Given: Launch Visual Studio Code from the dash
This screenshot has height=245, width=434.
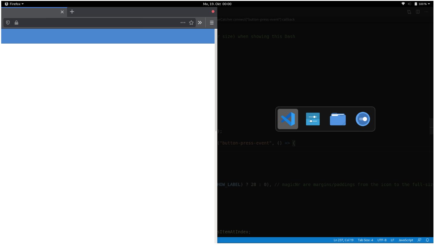Looking at the screenshot, I should pyautogui.click(x=287, y=119).
